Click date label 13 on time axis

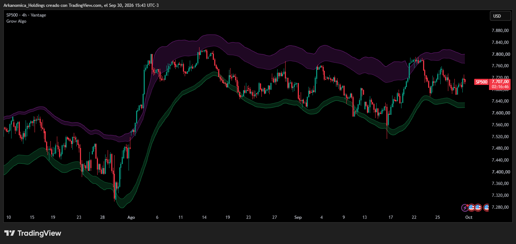364,217
